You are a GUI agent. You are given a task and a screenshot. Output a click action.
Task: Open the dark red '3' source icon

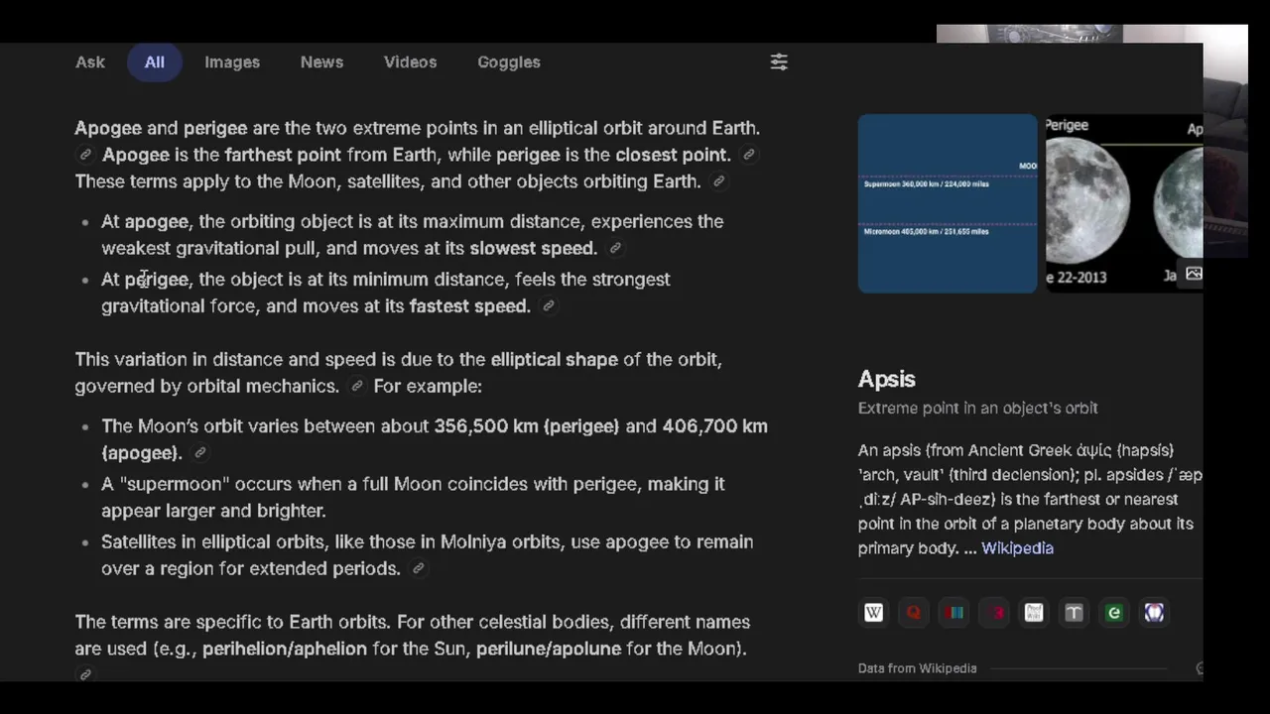click(x=995, y=613)
